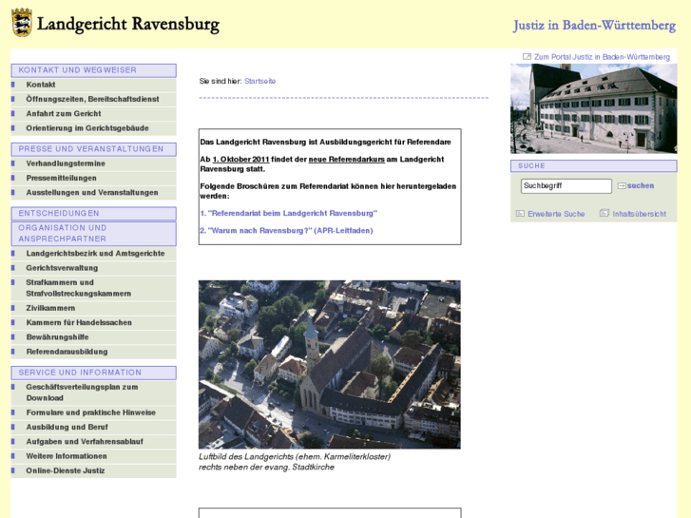Click the Inhaltsübersicht icon
Viewport: 691px width, 518px height.
tap(605, 214)
